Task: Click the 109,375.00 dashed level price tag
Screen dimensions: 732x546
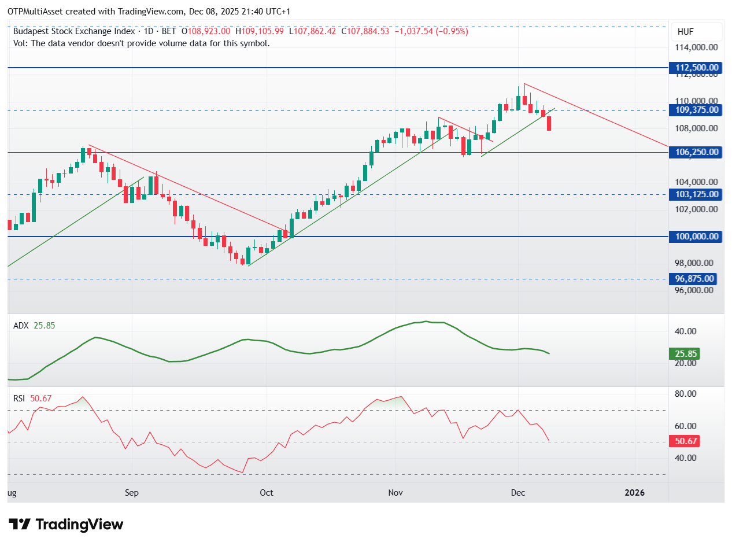Action: (695, 110)
